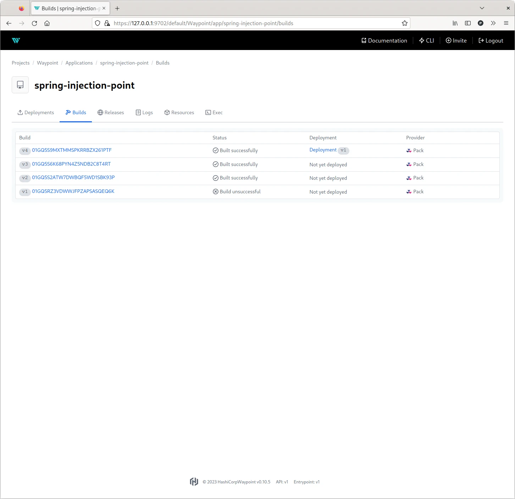515x499 pixels.
Task: Toggle Firefox sidebar view
Action: [x=467, y=23]
